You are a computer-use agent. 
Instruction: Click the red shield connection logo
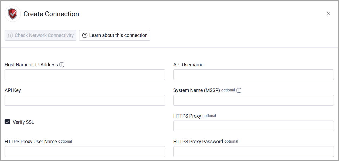[x=13, y=14]
